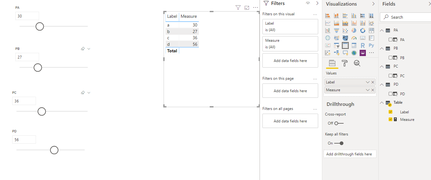This screenshot has width=431, height=180.
Task: Toggle the Filters pane eye icon
Action: 308,3
